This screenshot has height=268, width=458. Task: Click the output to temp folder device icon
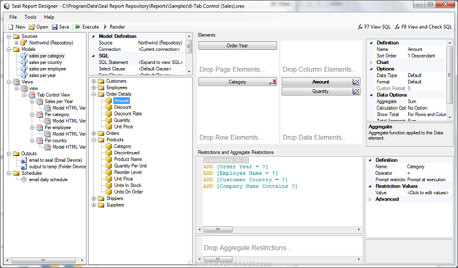click(x=24, y=166)
